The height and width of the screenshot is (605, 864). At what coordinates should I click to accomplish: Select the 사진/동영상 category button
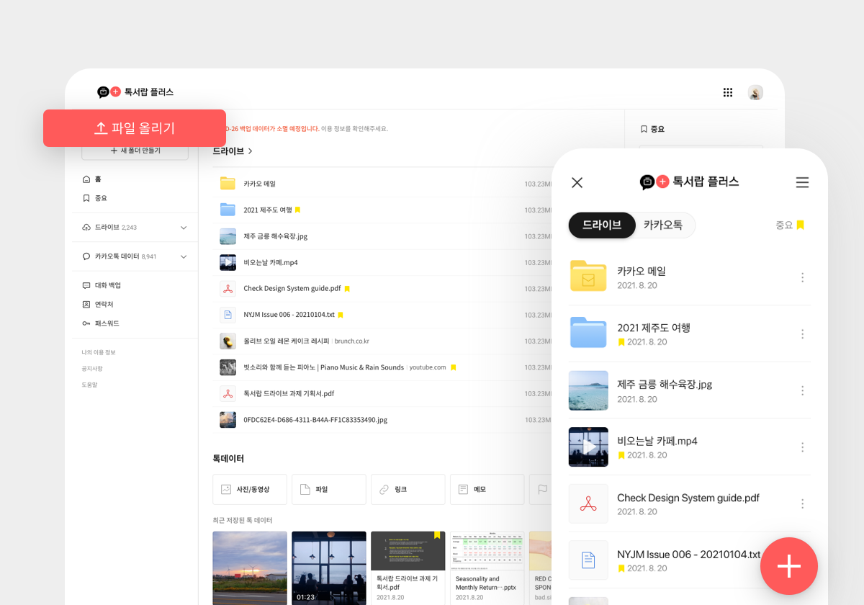(250, 489)
